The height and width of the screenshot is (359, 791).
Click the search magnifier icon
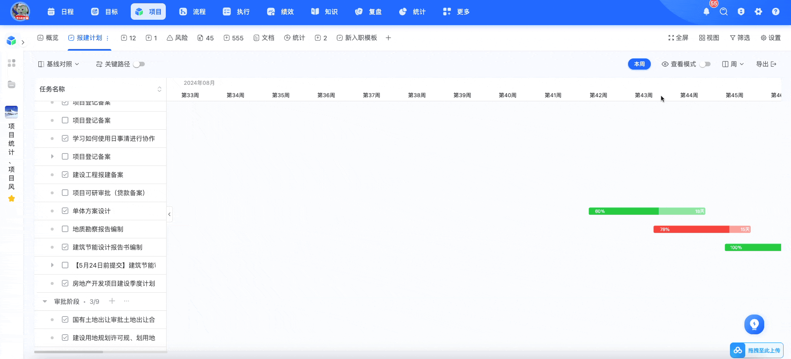point(724,12)
